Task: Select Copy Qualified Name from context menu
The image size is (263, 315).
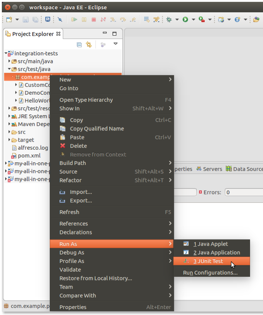Action: point(97,129)
